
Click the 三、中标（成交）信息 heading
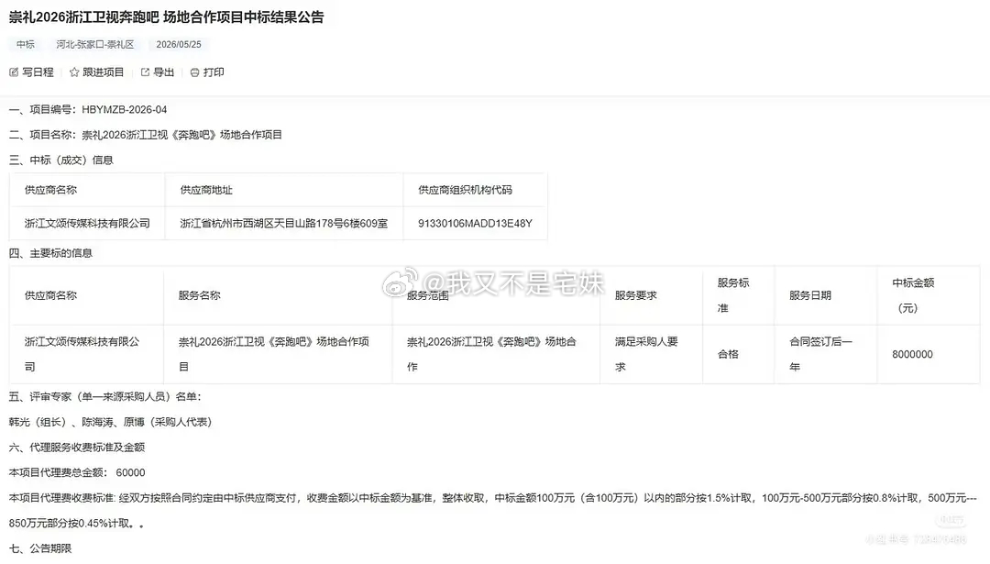61,160
